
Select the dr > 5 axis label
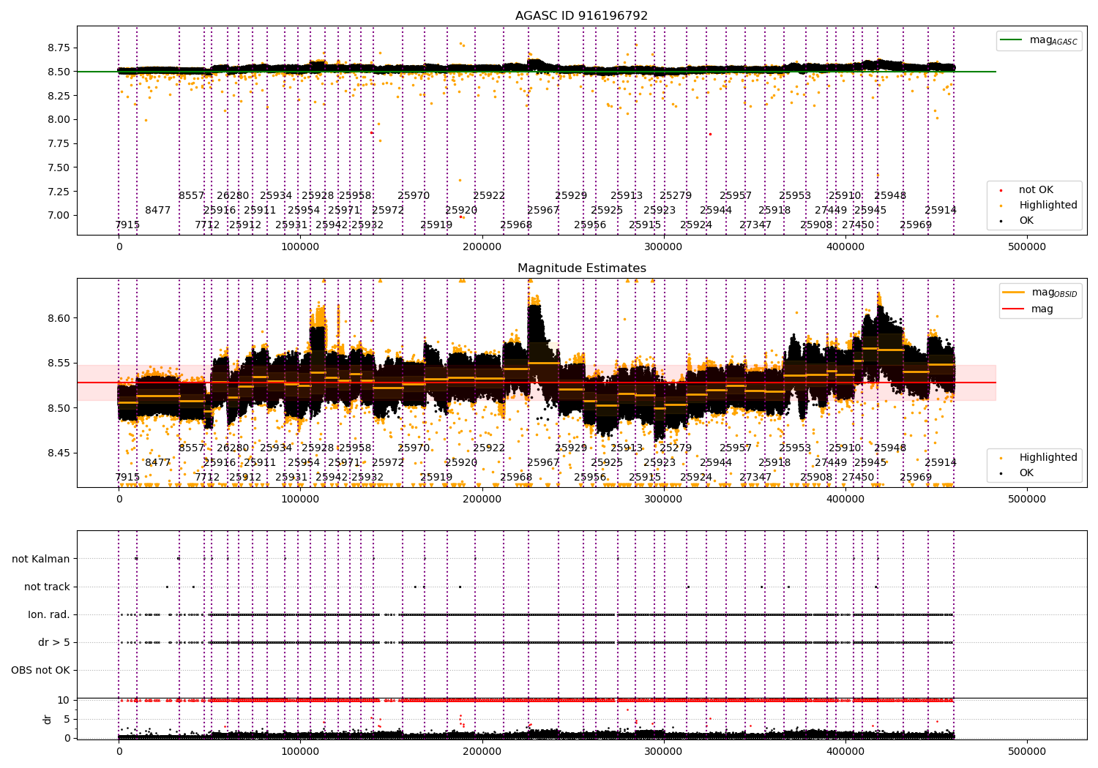point(54,642)
